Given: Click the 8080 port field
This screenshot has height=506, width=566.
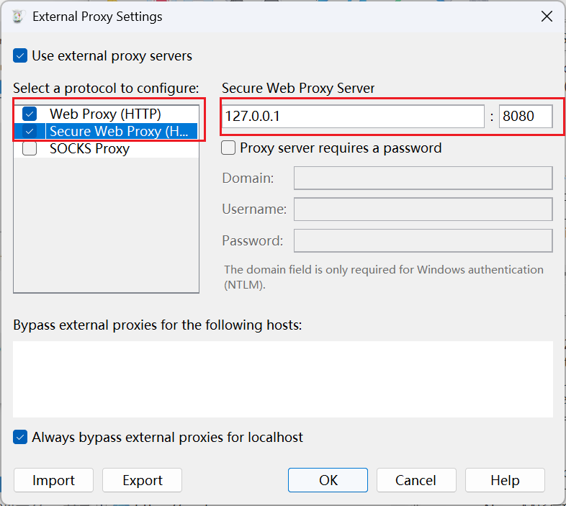Looking at the screenshot, I should pyautogui.click(x=526, y=116).
